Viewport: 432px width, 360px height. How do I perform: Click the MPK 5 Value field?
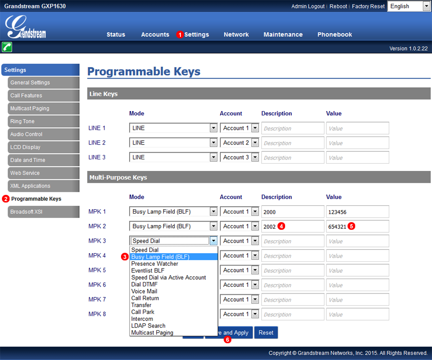coord(358,270)
